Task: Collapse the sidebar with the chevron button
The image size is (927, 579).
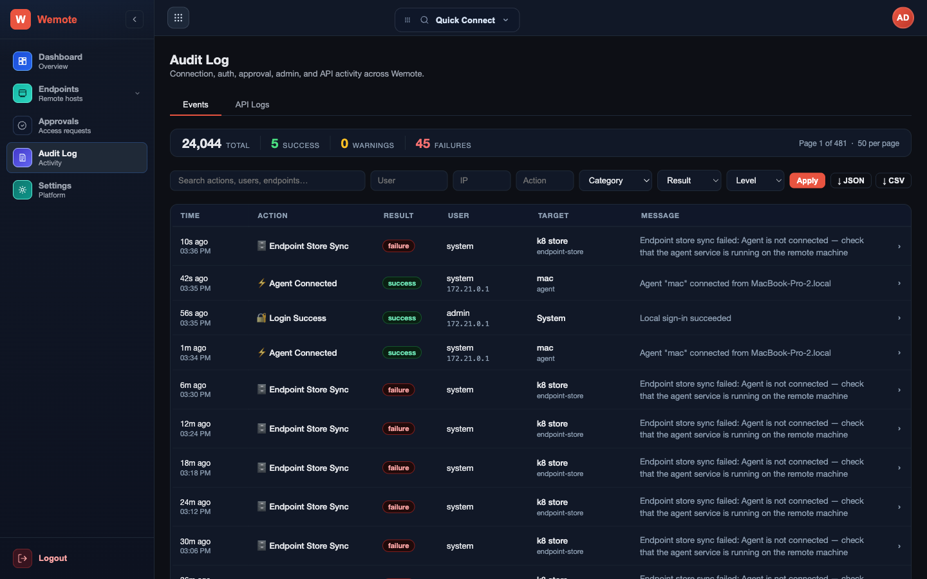Action: 135,19
